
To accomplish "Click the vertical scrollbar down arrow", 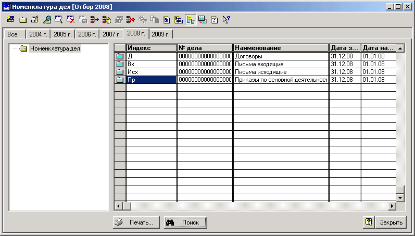I will [400, 197].
